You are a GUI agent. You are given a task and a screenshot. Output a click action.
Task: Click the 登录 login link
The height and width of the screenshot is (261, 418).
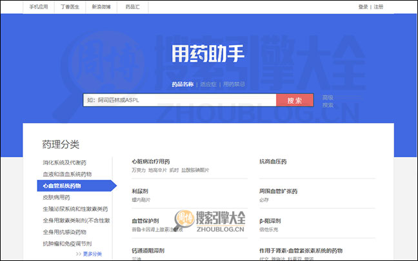[363, 7]
